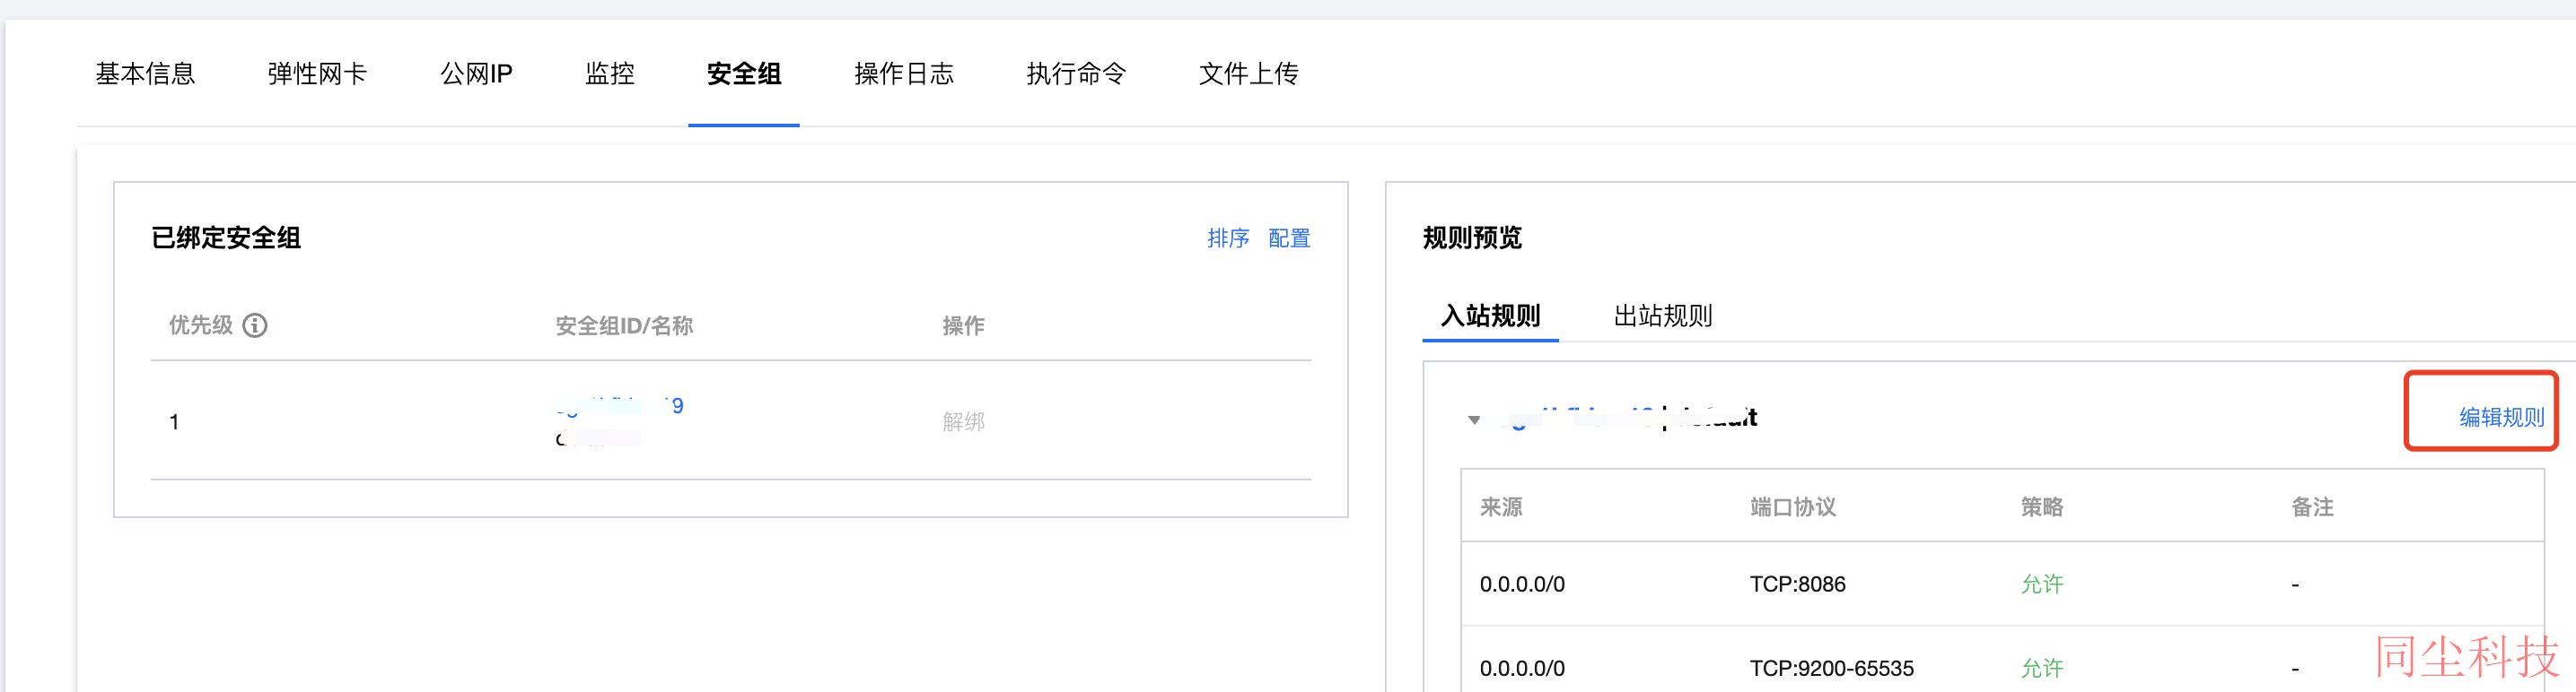Switch to the 执行命令 tab
Screen dimensions: 2576x692
tap(1076, 74)
